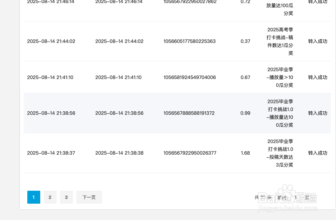This screenshot has height=220, width=336.
Task: Click the amount 0.99 cell
Action: pyautogui.click(x=245, y=113)
